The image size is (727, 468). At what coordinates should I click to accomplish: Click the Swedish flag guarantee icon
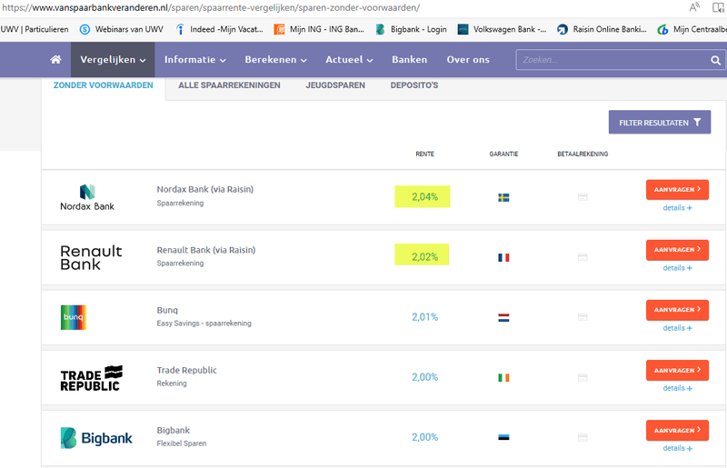pyautogui.click(x=503, y=196)
